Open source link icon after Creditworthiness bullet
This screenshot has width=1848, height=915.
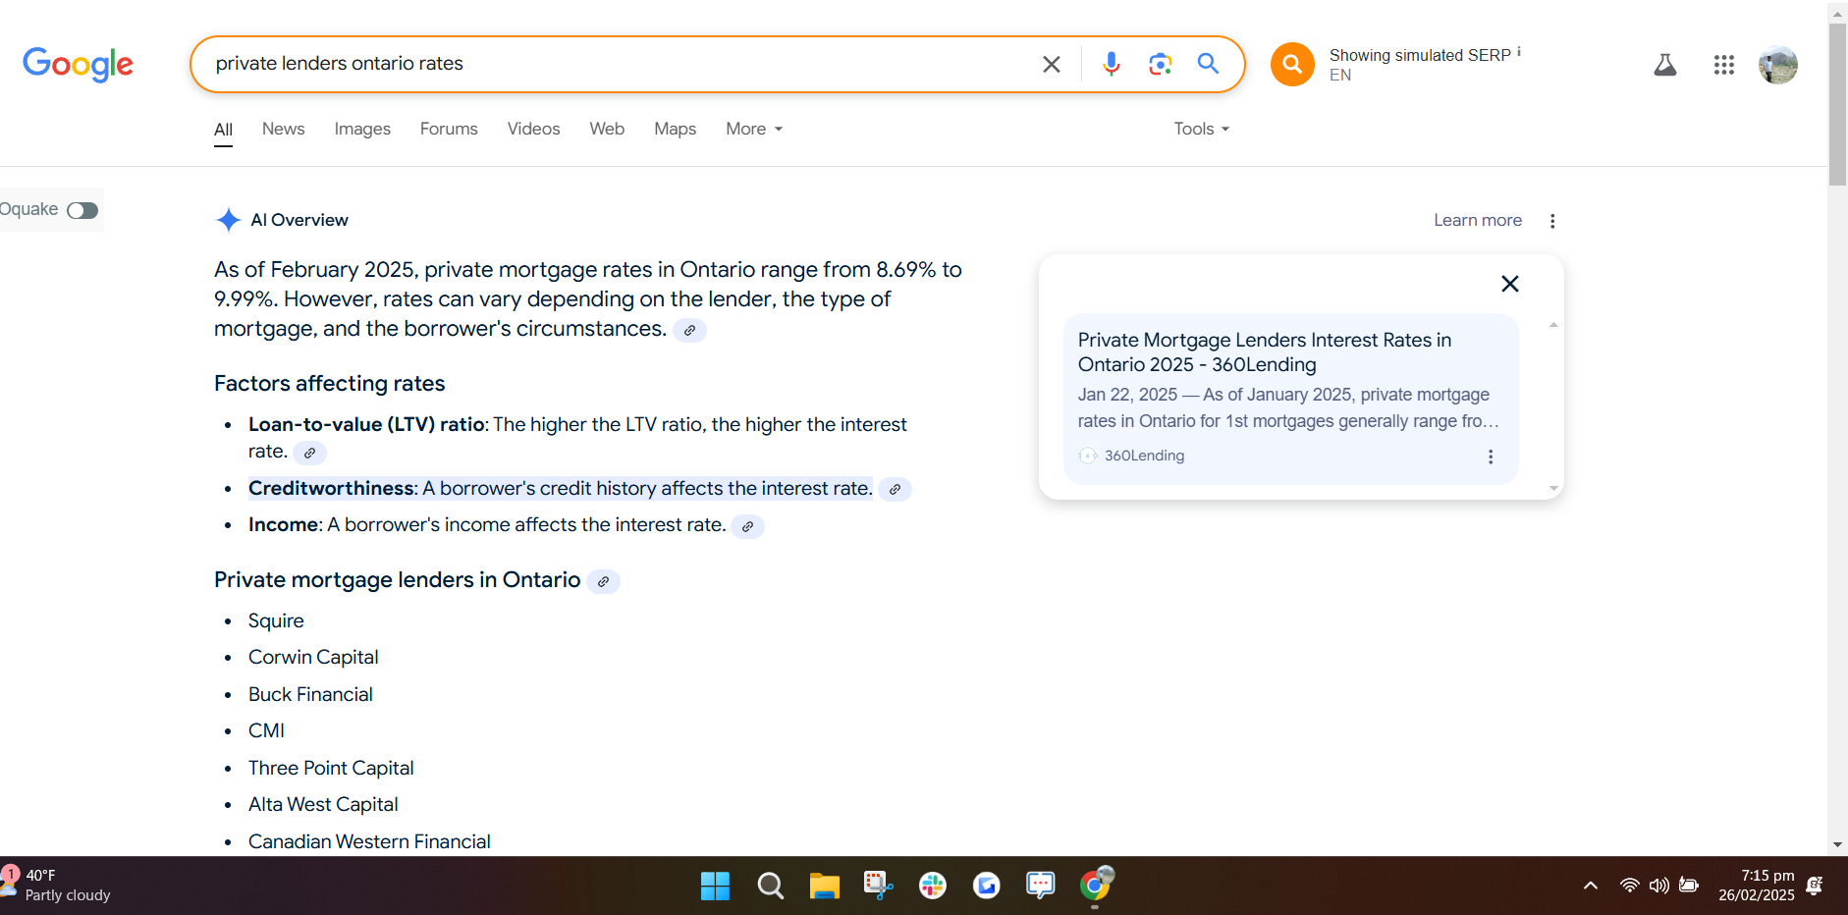pyautogui.click(x=895, y=489)
